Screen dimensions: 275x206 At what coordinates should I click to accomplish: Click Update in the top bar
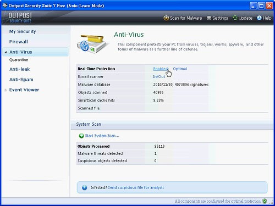245,18
